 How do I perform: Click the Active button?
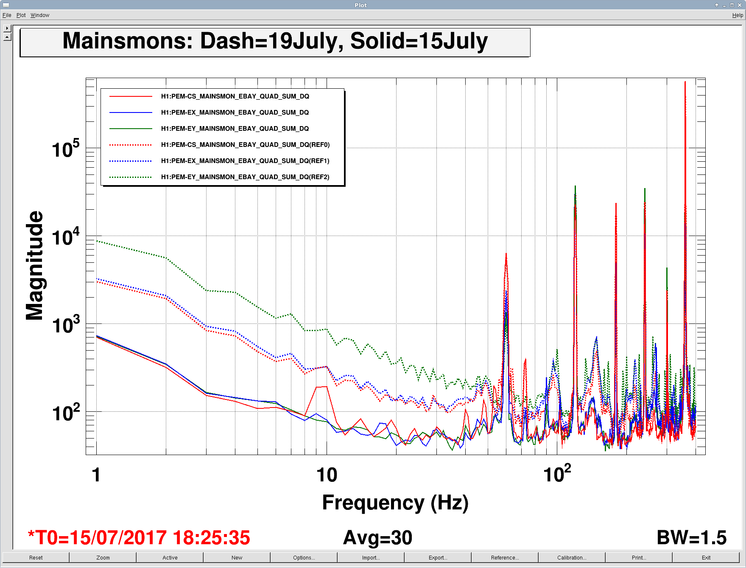pos(170,558)
